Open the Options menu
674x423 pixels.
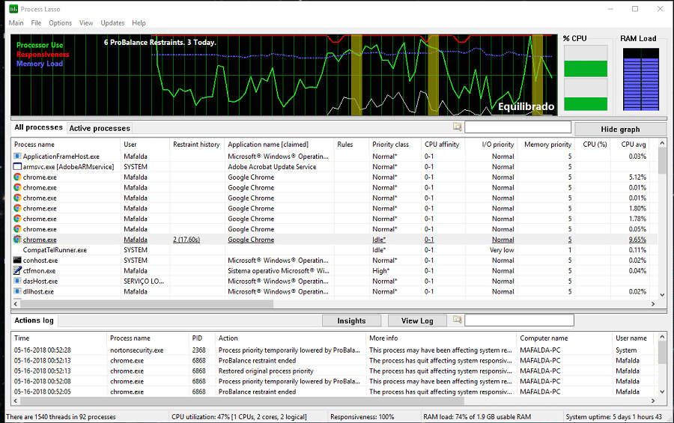coord(60,22)
